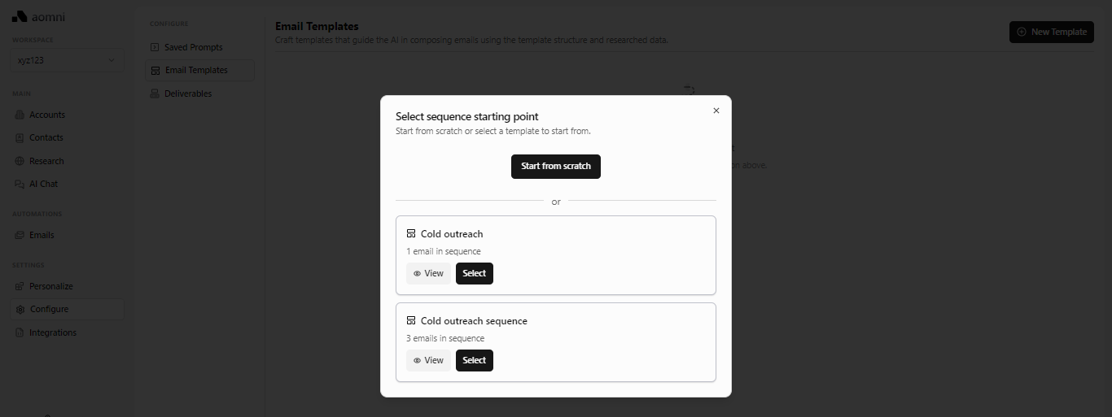Click the New Template button
The image size is (1112, 417).
pos(1051,32)
